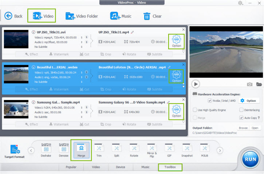Viewport: 264px width, 174px height.
Task: Go back using the Back arrow
Action: (13, 16)
